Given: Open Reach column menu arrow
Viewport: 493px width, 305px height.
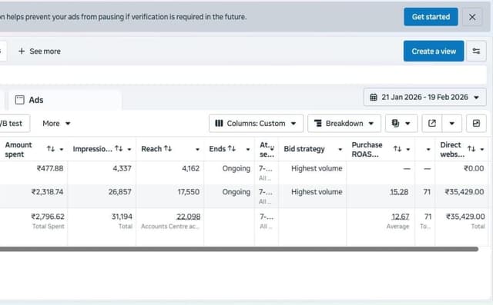Looking at the screenshot, I should 197,150.
